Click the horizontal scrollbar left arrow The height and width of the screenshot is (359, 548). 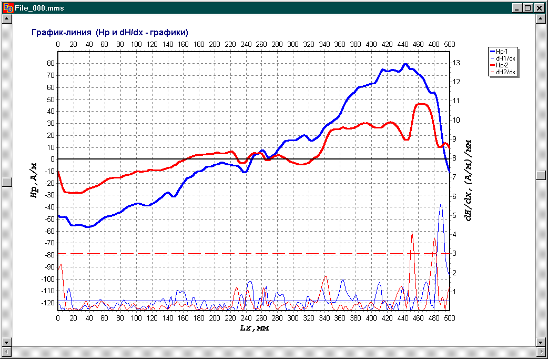(x=7, y=351)
